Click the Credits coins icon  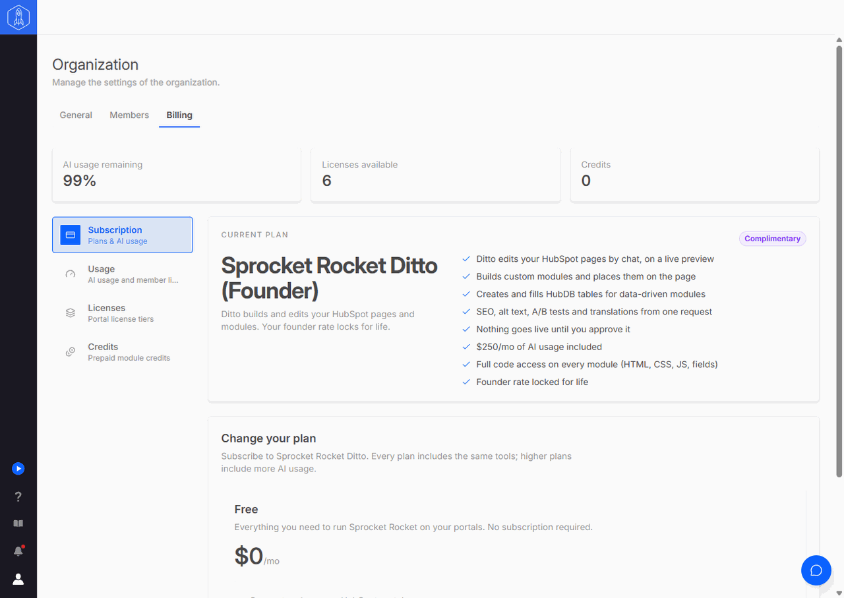click(71, 352)
